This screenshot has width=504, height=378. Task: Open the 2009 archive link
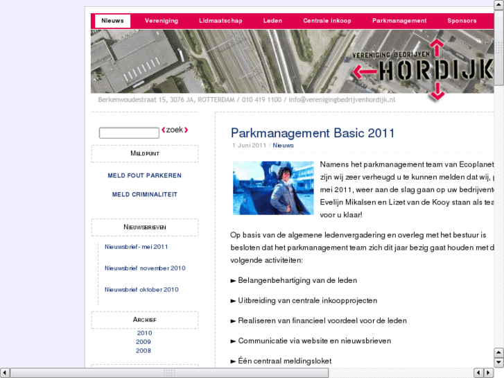144,342
